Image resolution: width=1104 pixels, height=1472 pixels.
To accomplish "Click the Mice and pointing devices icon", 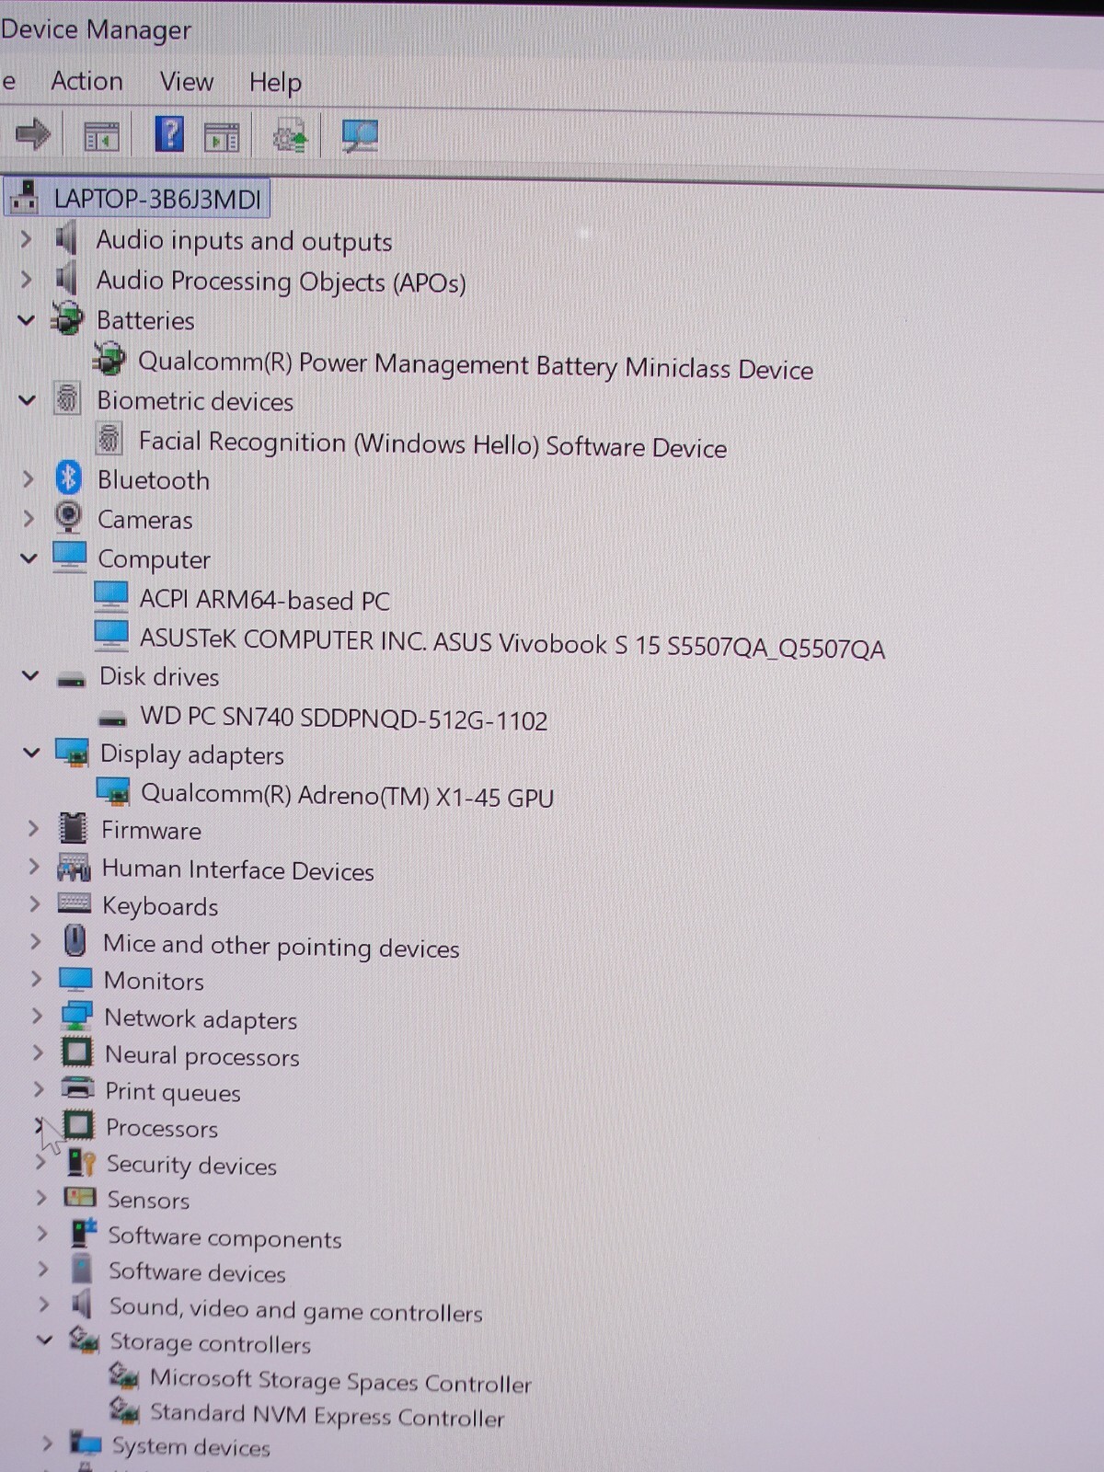I will 75,940.
